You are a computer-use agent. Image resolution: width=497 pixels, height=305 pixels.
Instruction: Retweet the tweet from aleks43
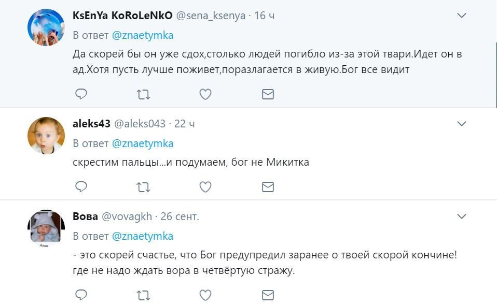pyautogui.click(x=143, y=187)
